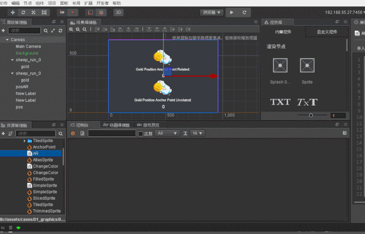
Task: Focus the hierarchy search field
Action: tap(24, 31)
